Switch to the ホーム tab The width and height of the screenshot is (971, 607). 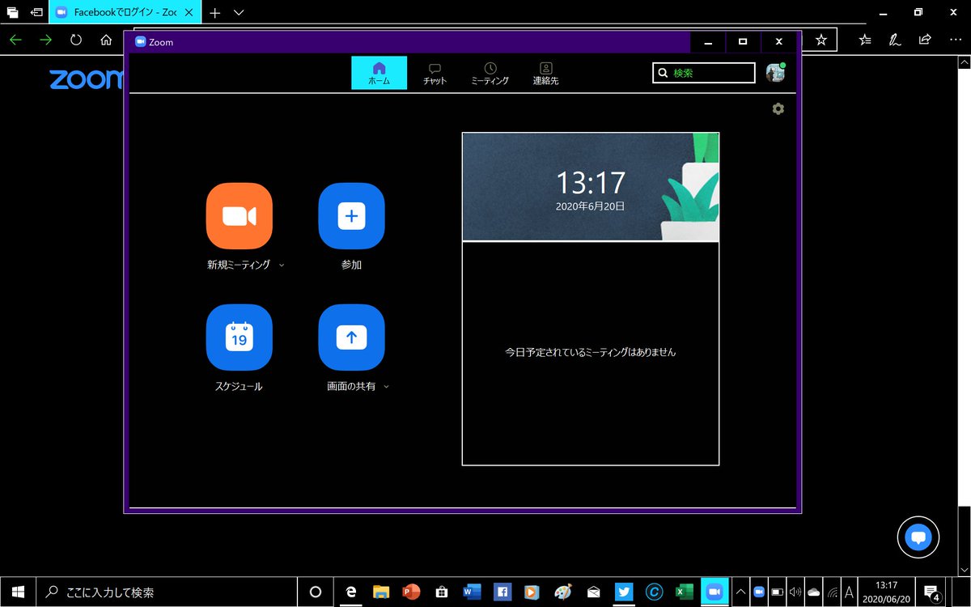click(379, 74)
